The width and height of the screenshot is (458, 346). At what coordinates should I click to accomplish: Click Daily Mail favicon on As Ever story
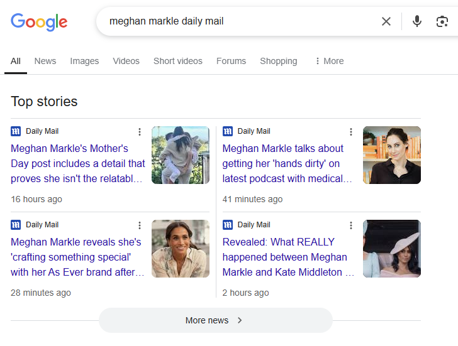pos(16,225)
